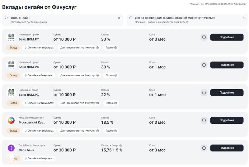The image size is (249, 167).
Task: Click the МКБ bank logo
Action: (x=11, y=120)
